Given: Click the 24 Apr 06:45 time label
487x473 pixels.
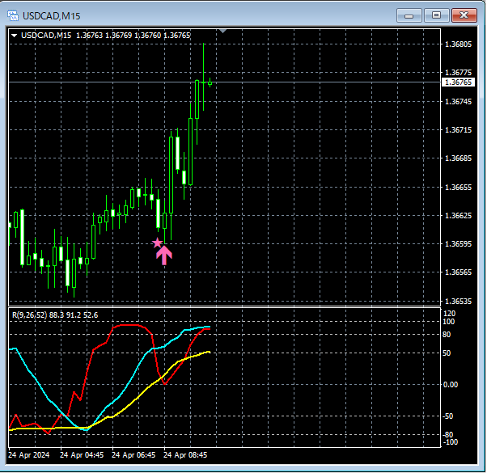Looking at the screenshot, I should [133, 454].
